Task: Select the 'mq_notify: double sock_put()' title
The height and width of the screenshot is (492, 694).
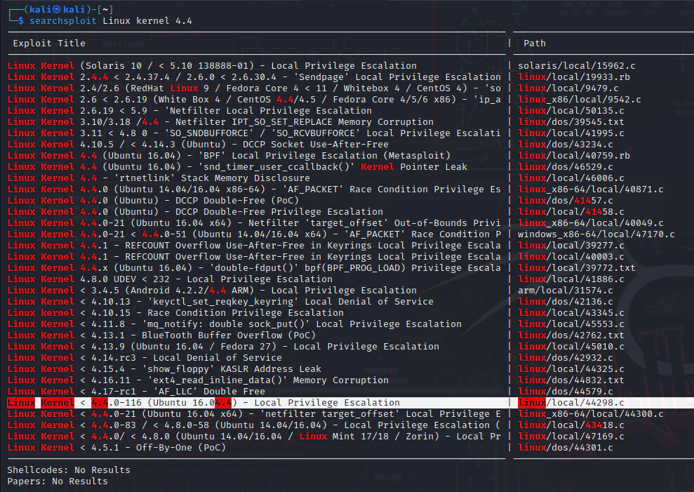Action: click(234, 324)
